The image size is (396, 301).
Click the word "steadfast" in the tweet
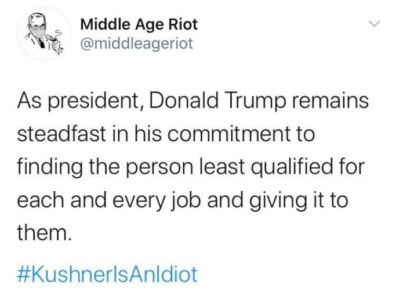coord(61,134)
